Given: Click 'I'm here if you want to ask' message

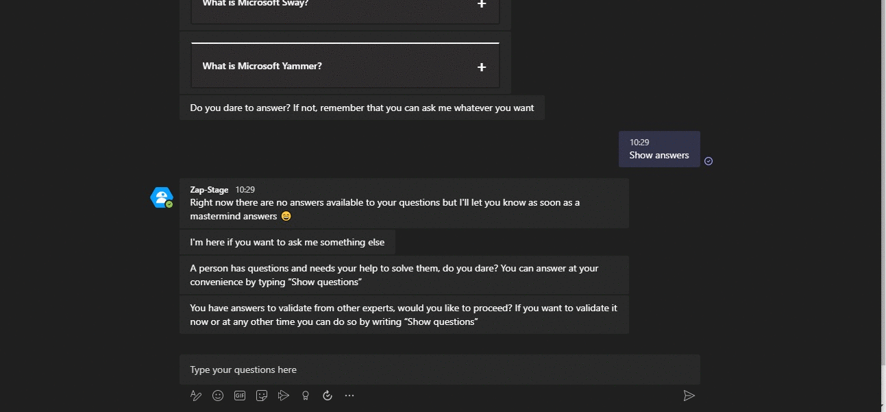Looking at the screenshot, I should click(287, 242).
